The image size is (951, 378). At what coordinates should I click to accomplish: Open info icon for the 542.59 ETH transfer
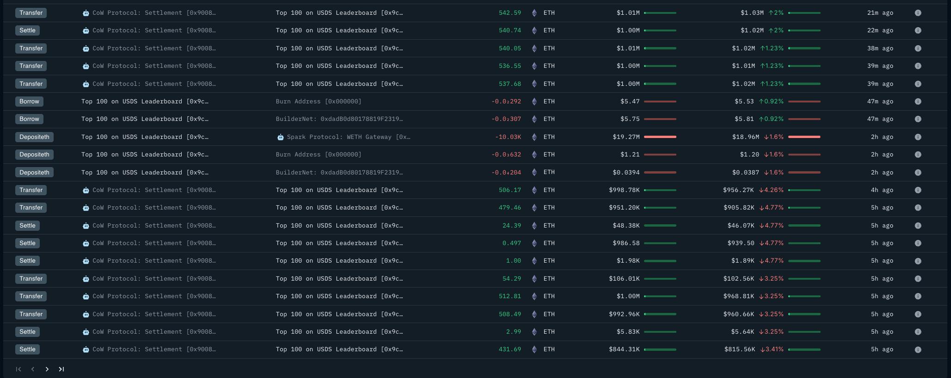coord(918,13)
